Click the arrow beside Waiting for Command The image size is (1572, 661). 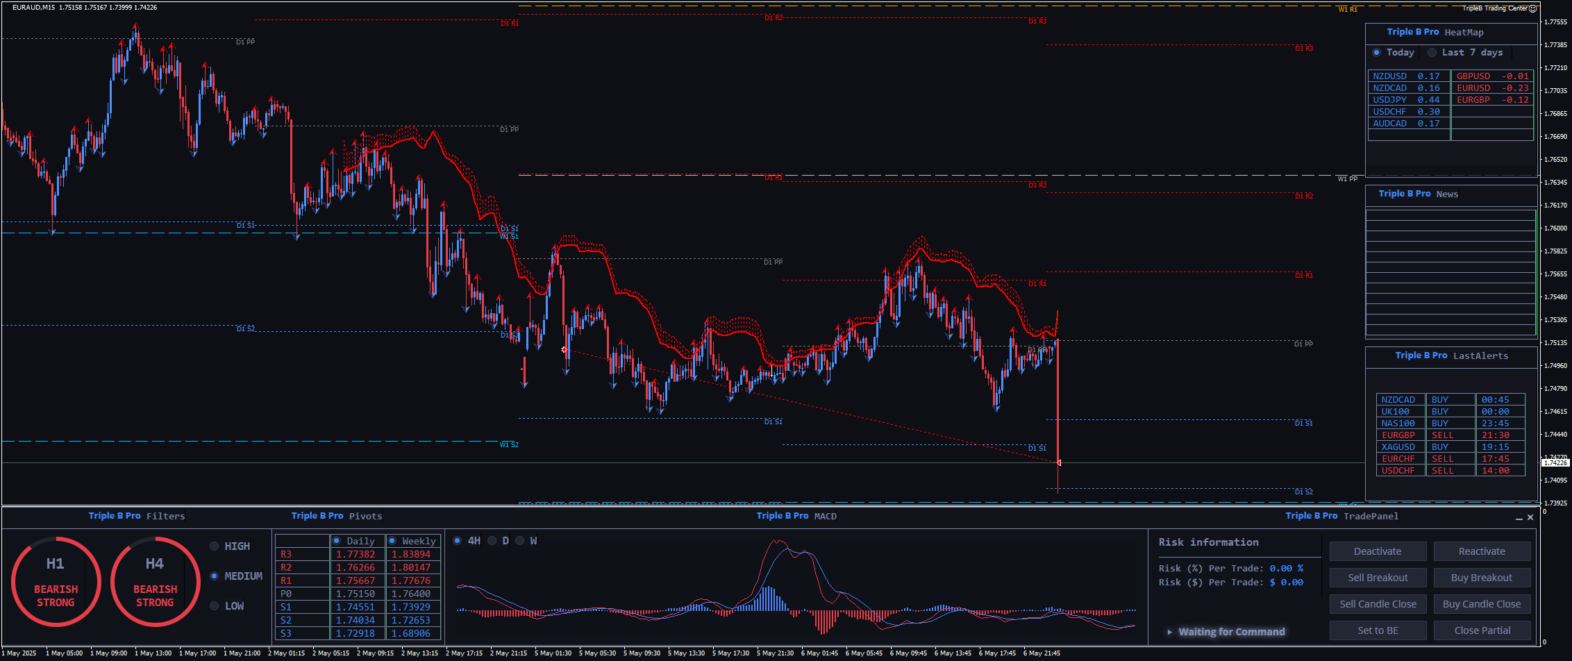(1170, 632)
